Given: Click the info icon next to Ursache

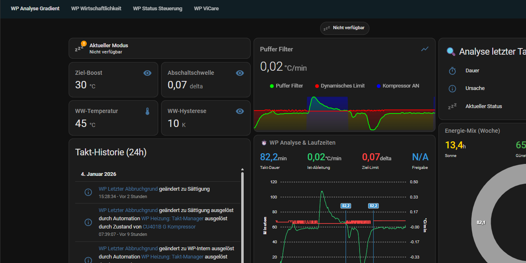Looking at the screenshot, I should pyautogui.click(x=452, y=88).
